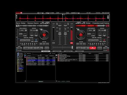
Task: Click right deck red song progress bar
Action: click(x=91, y=26)
